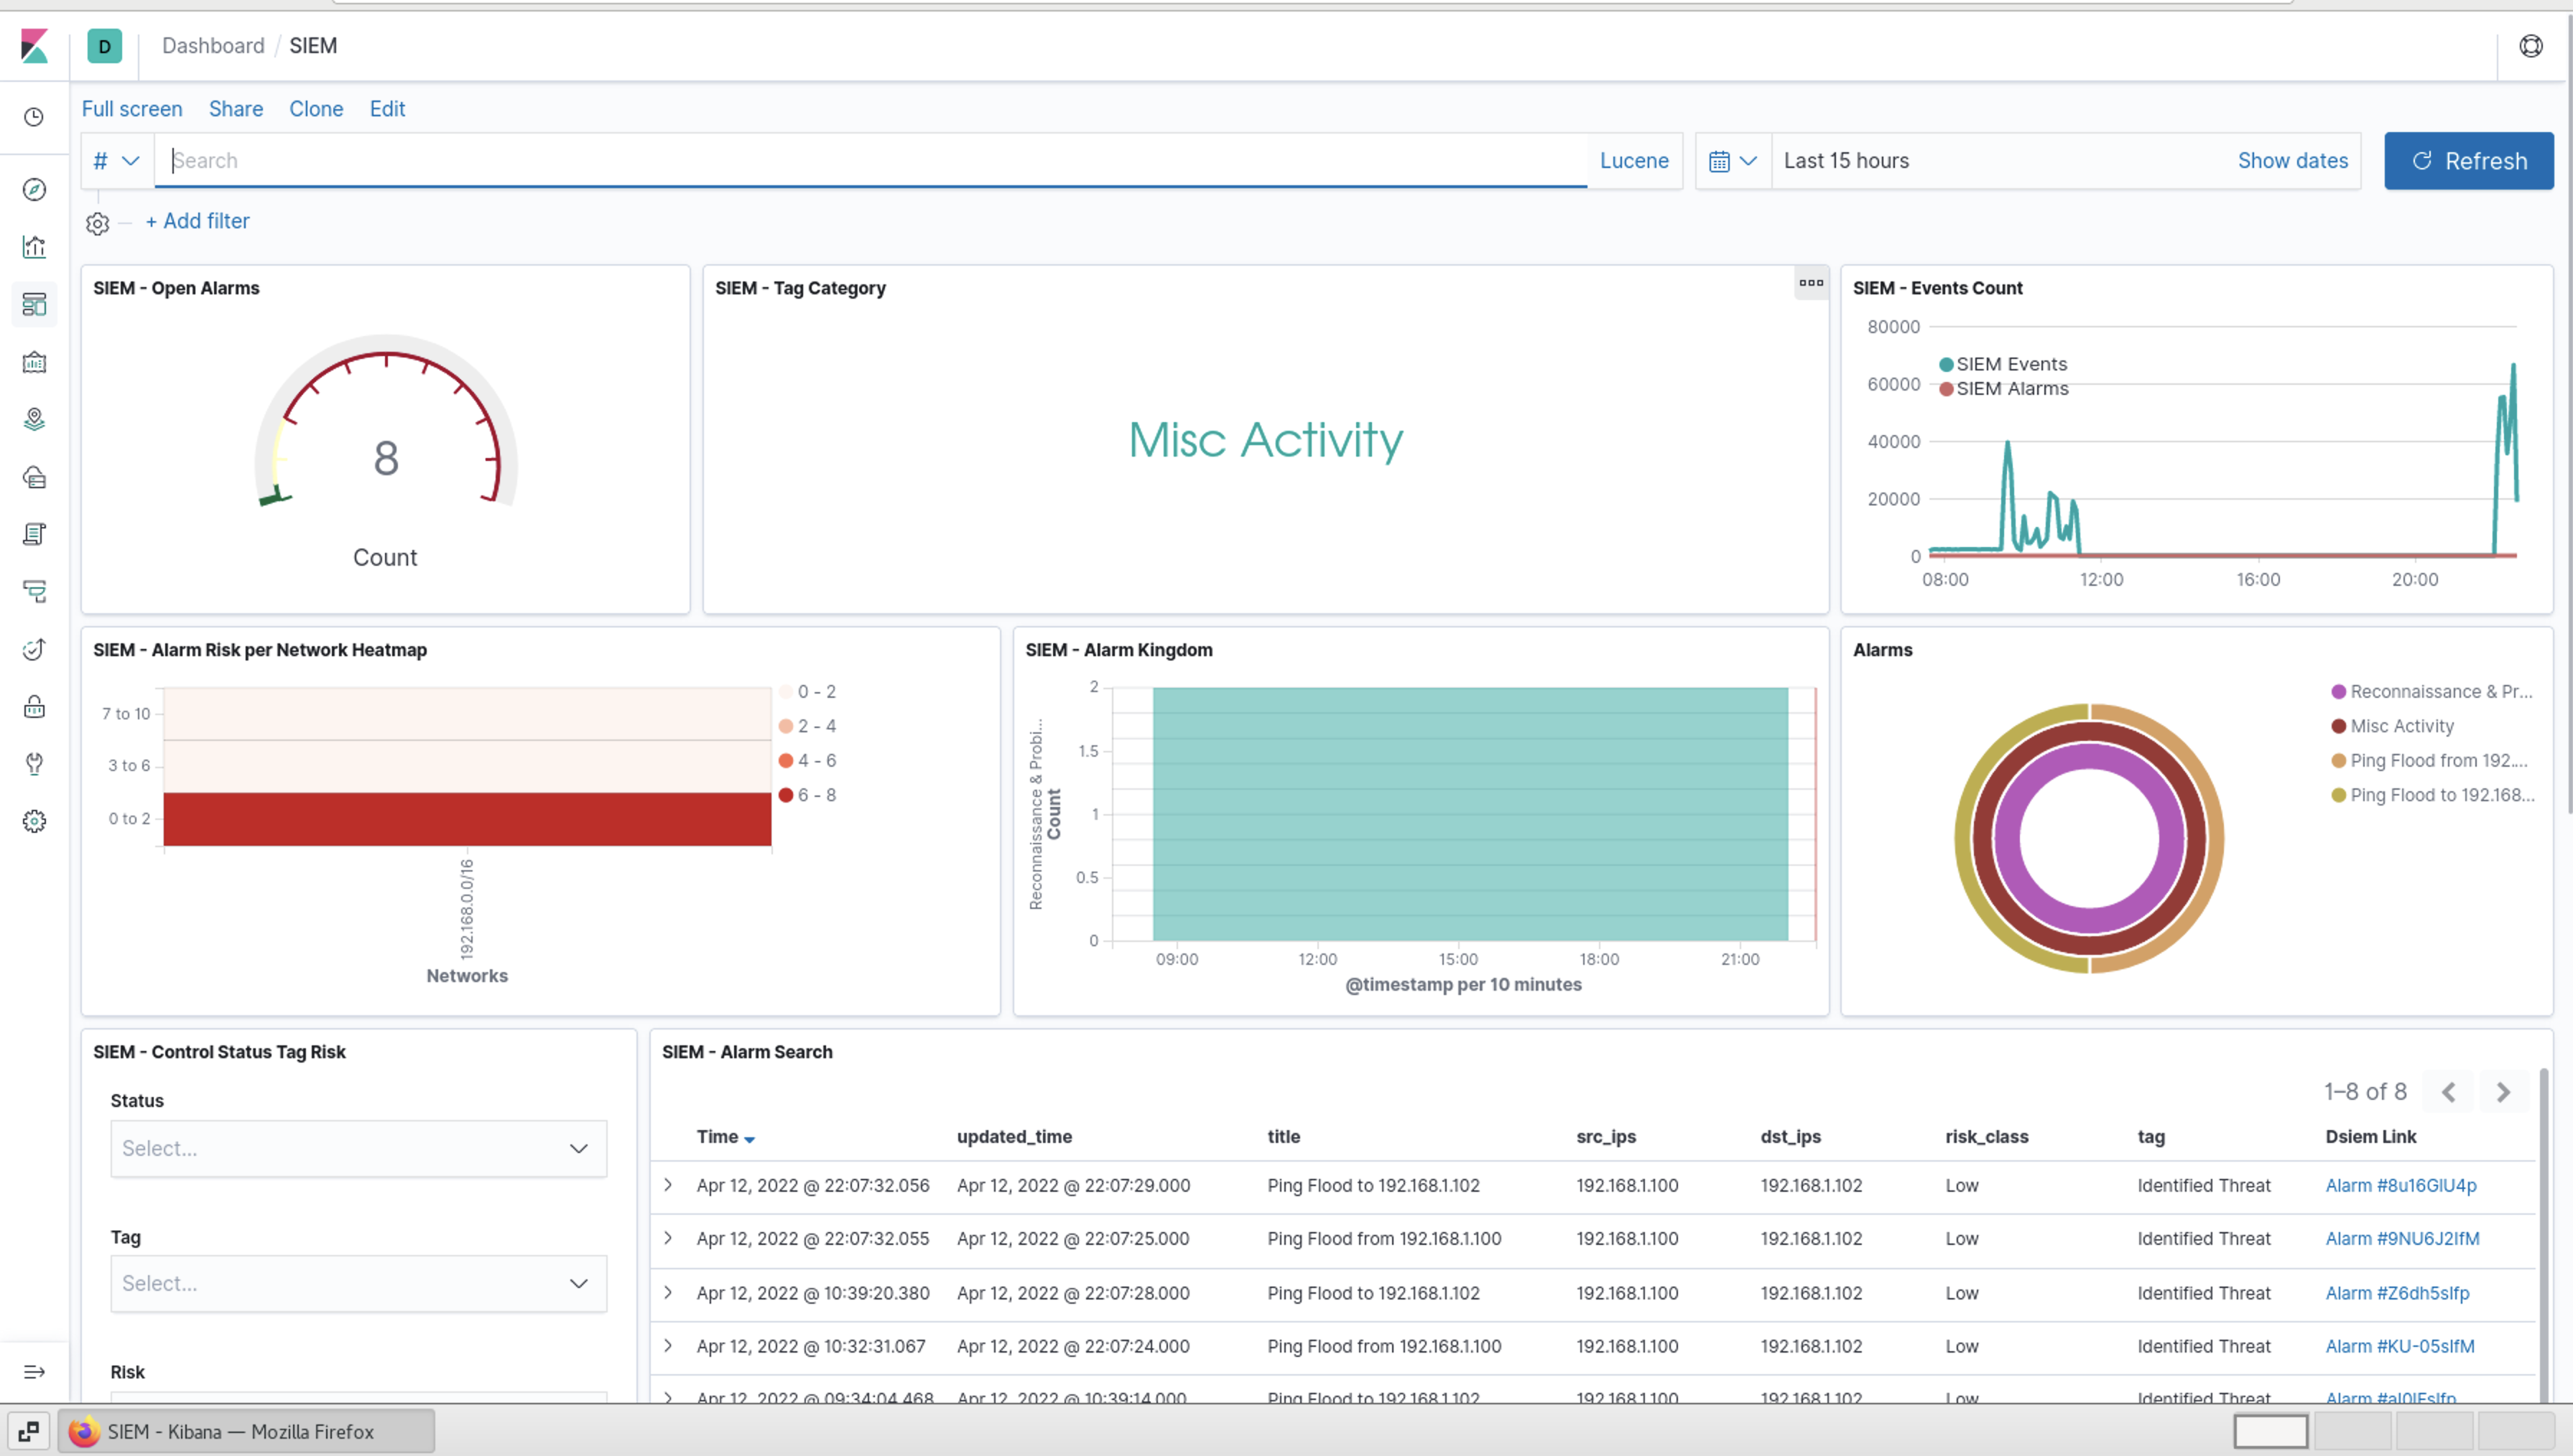
Task: Toggle Misc Activity legend entry in Alarms
Action: coord(2392,726)
